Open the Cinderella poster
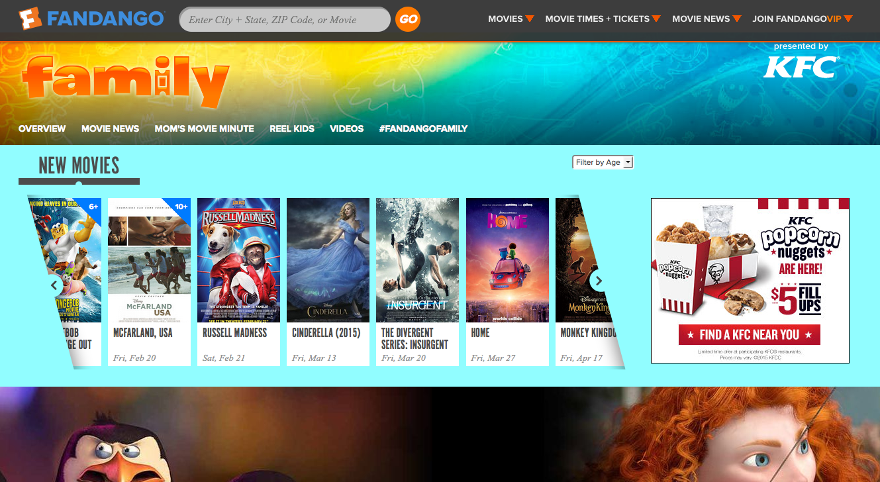Screen dimensions: 880x482 (328, 260)
